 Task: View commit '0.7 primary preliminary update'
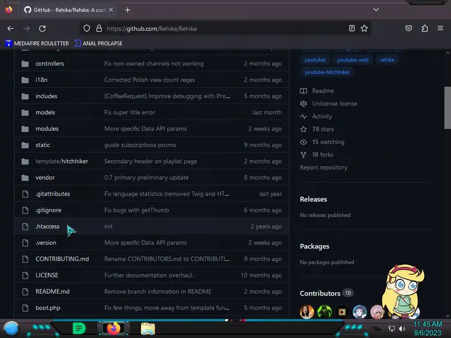[x=146, y=178]
